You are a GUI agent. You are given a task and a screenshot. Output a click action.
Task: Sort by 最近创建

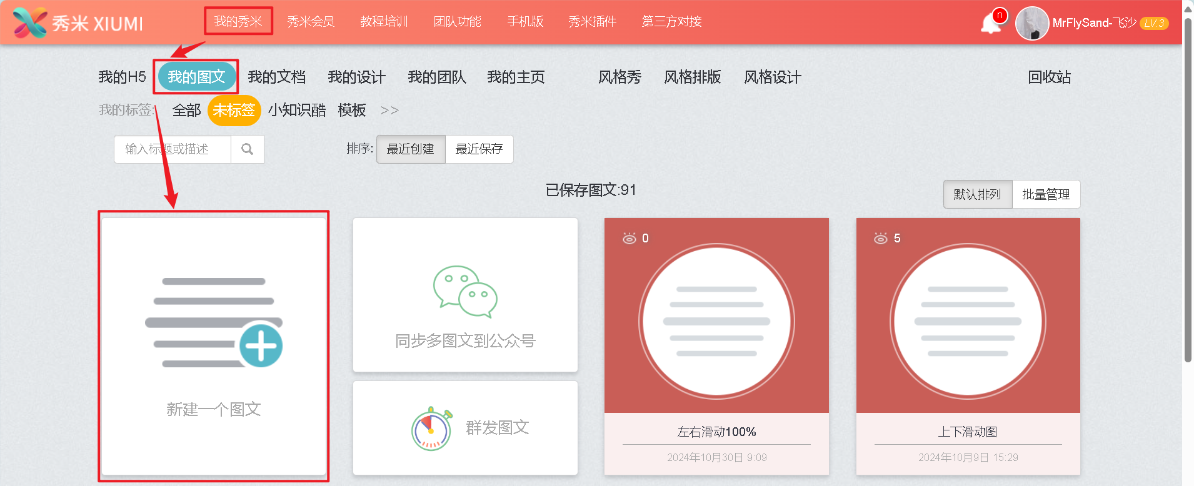411,149
